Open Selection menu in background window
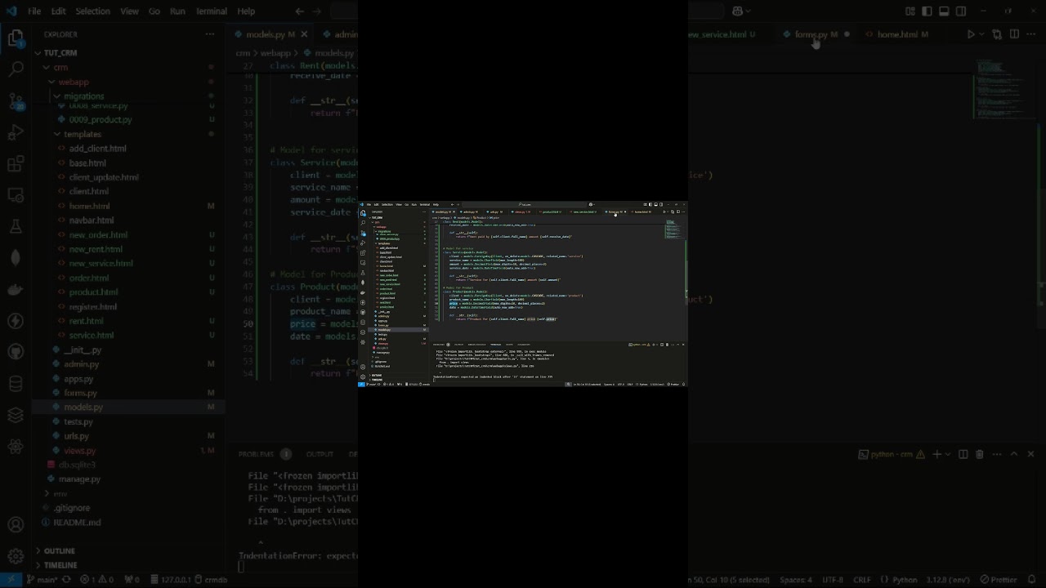The image size is (1046, 588). pyautogui.click(x=92, y=11)
